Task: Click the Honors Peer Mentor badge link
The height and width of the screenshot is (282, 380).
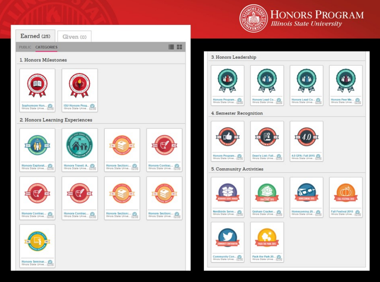Action: click(x=342, y=100)
